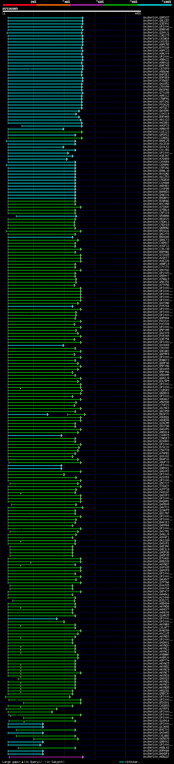
Task: Select label UniRef100_P93626
Action: tap(156, 105)
